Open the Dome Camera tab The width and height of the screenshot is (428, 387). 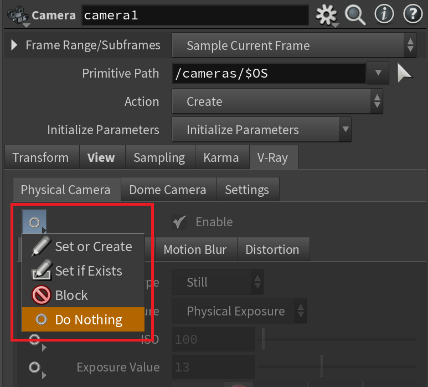(x=168, y=190)
